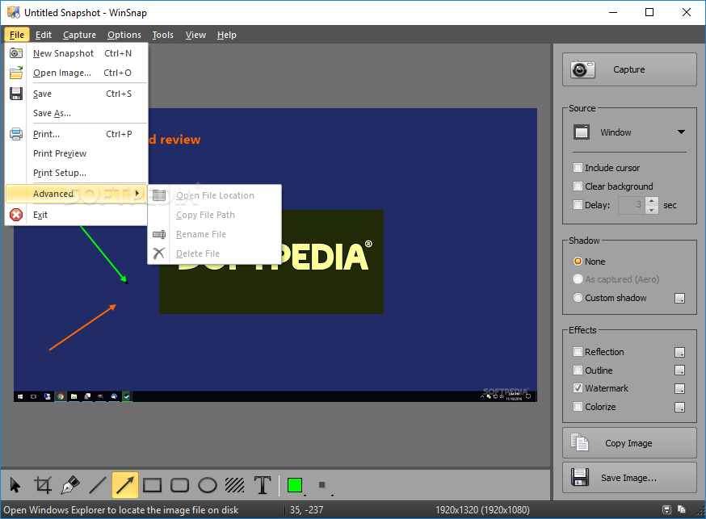Expand the Advanced submenu entry
Image resolution: width=706 pixels, height=519 pixels.
(x=76, y=194)
